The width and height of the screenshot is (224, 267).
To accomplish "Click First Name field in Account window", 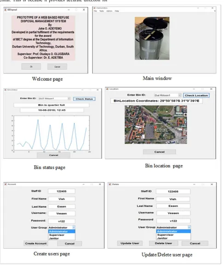I will (62, 199).
